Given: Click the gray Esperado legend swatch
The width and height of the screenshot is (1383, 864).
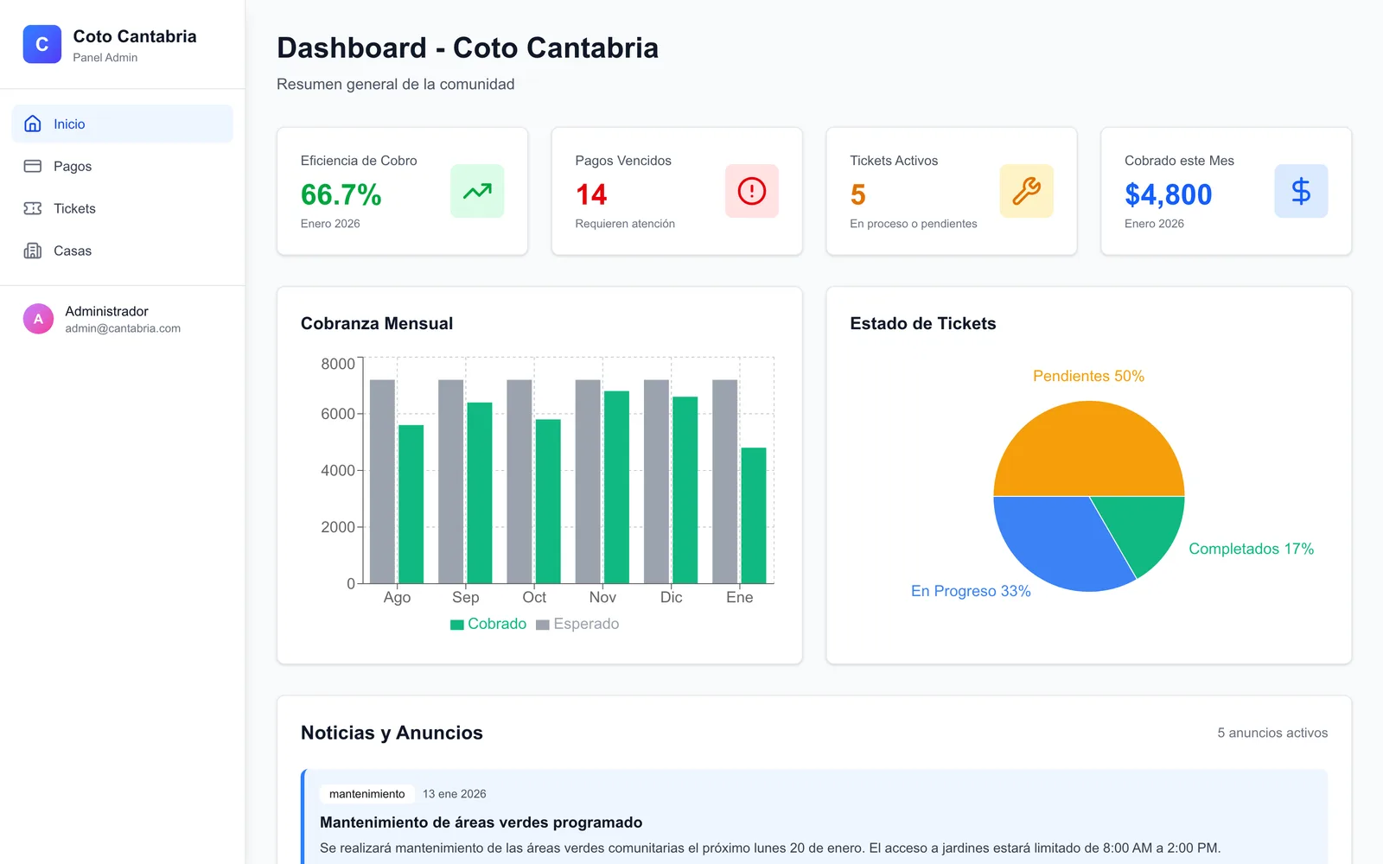Looking at the screenshot, I should 543,625.
